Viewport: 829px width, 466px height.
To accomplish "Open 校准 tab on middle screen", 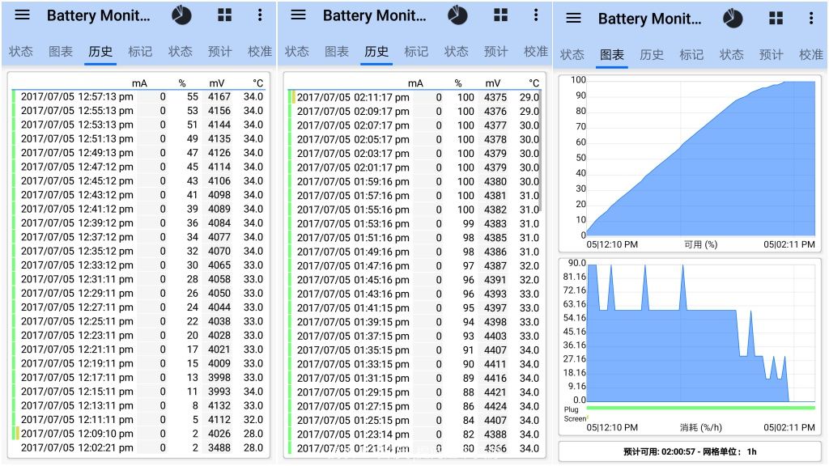I will tap(536, 51).
